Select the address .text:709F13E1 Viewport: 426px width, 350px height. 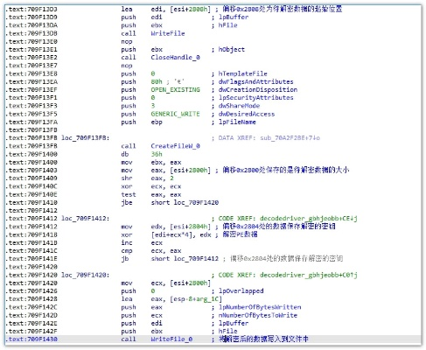31,49
